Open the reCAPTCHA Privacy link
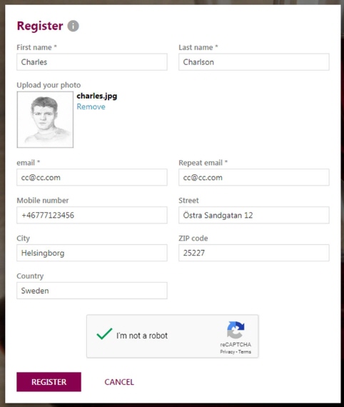This screenshot has height=407, width=344. (227, 352)
